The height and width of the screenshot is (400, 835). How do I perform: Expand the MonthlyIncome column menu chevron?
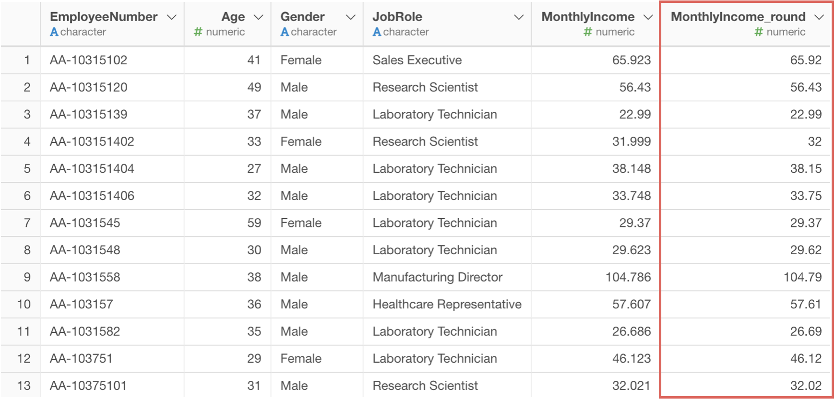pyautogui.click(x=648, y=17)
